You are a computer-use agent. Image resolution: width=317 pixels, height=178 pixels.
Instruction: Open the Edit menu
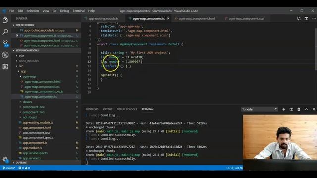[x=20, y=11]
